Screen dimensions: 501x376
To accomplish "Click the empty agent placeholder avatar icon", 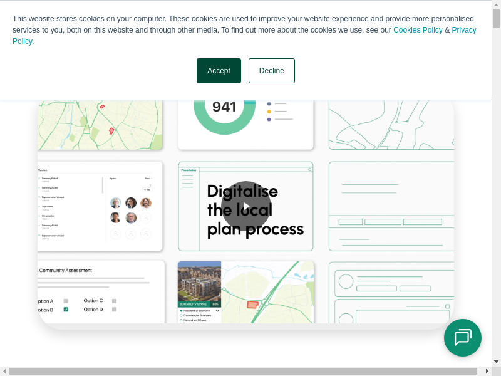I will pyautogui.click(x=146, y=218).
